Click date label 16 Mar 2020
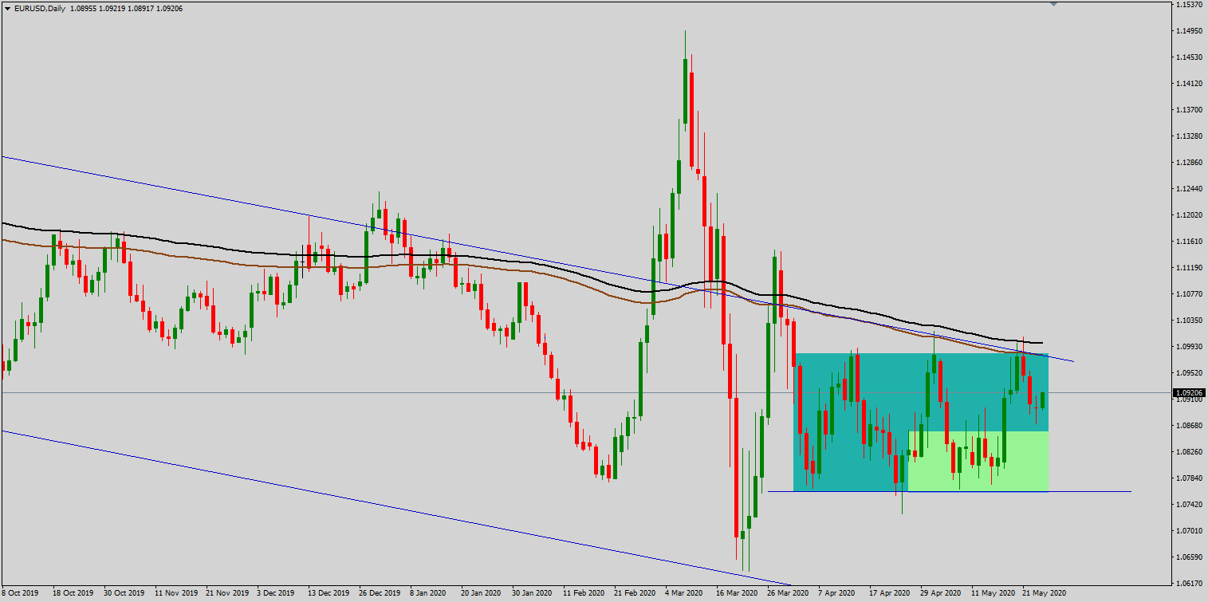 (x=738, y=594)
